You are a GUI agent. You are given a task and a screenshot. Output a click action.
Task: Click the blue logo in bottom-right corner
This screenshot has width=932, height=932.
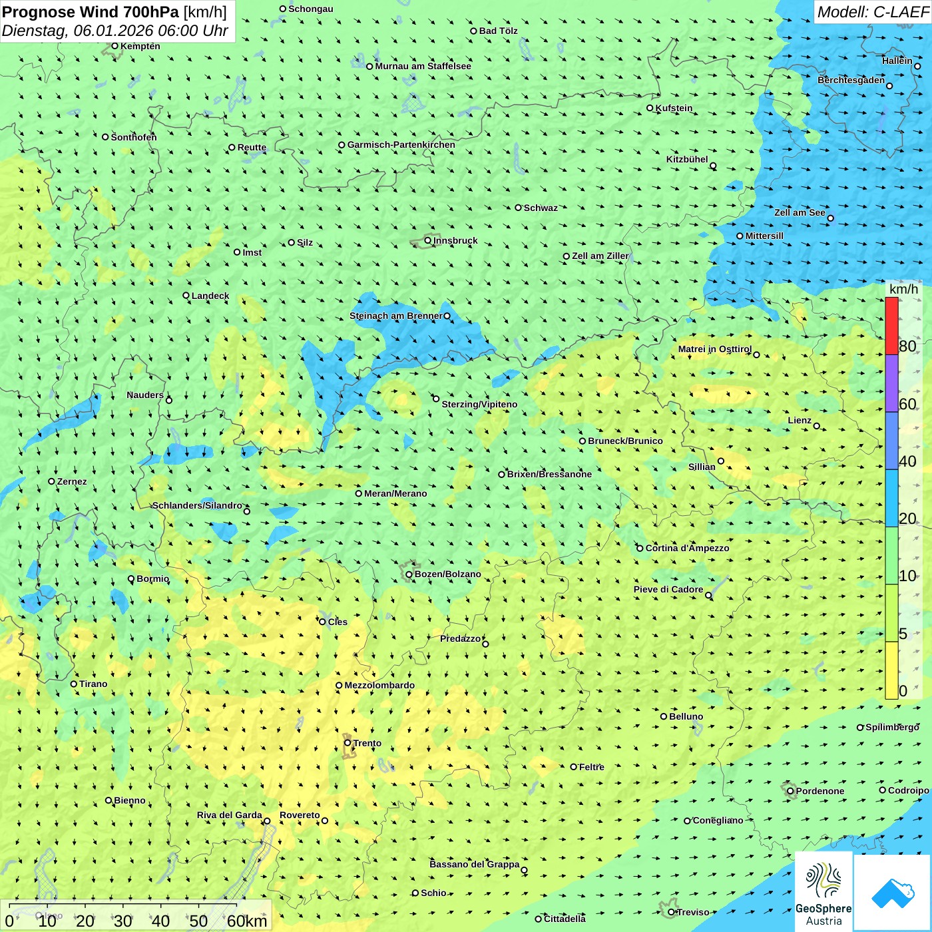tap(892, 892)
